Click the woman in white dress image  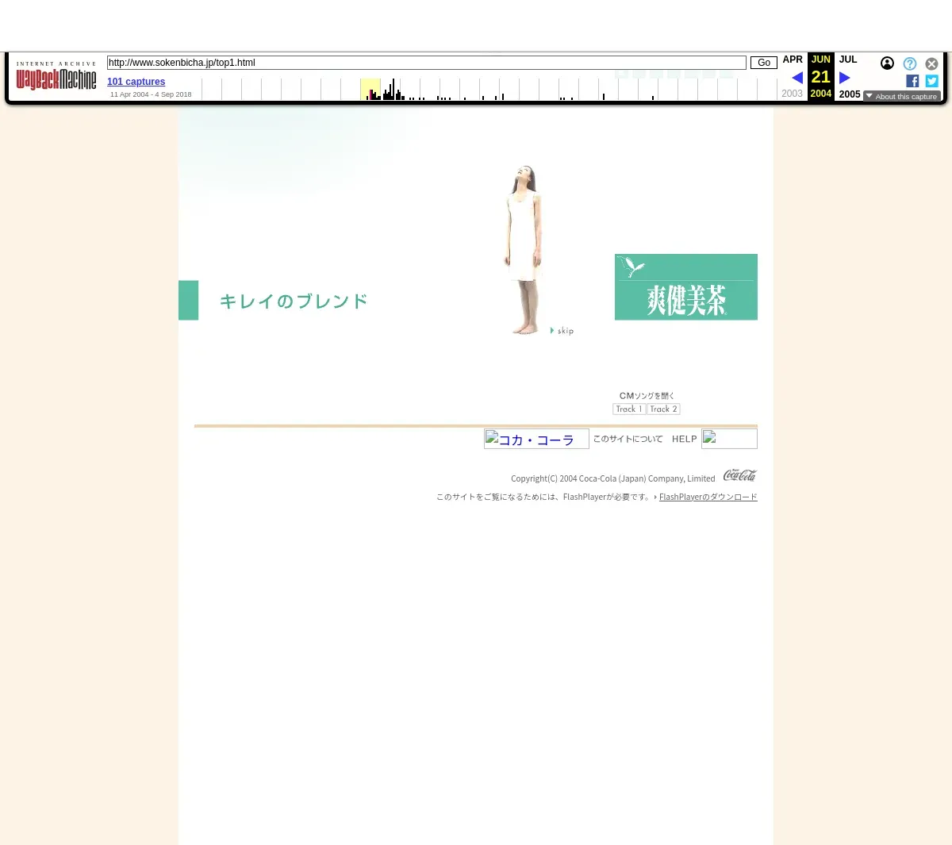coord(524,250)
